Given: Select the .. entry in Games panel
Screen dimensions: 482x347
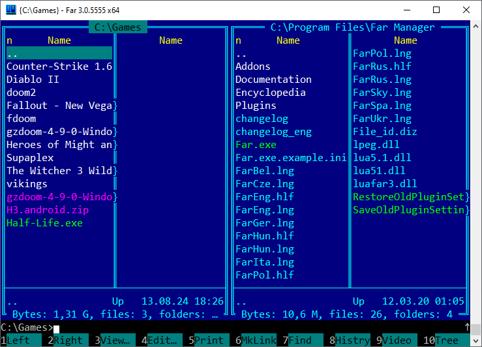Looking at the screenshot, I should click(x=59, y=53).
